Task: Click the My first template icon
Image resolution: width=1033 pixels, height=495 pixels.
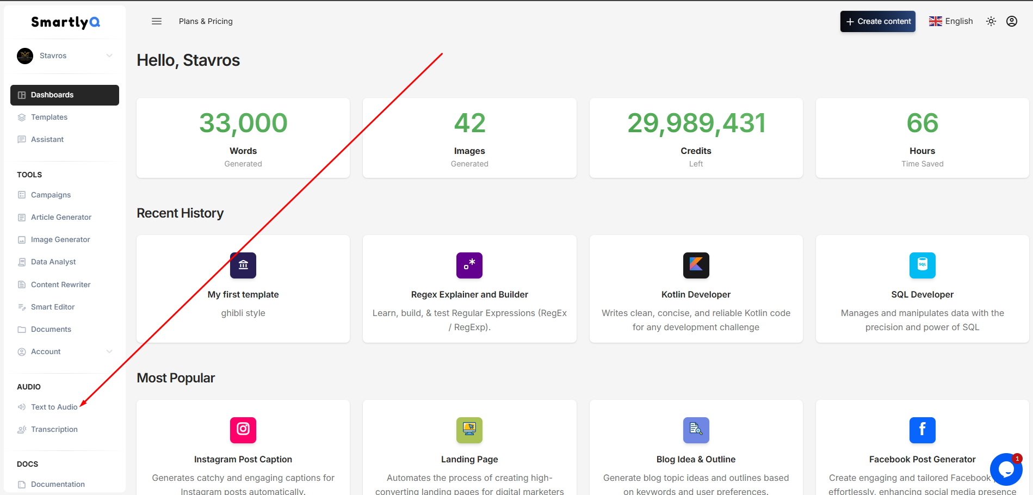Action: tap(243, 265)
